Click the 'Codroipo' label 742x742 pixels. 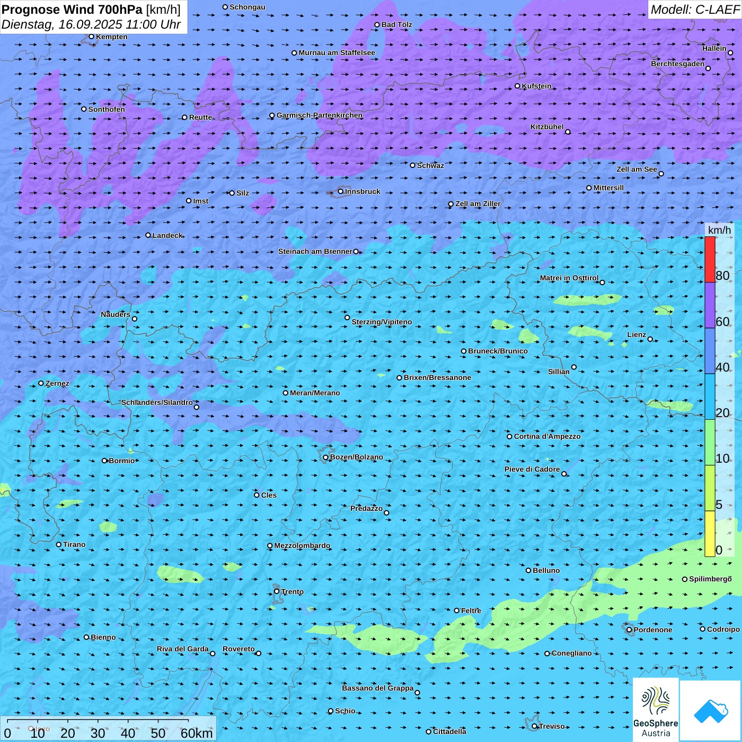(x=723, y=629)
